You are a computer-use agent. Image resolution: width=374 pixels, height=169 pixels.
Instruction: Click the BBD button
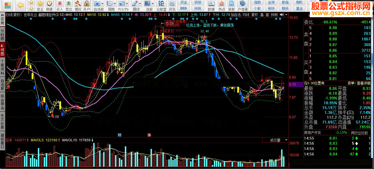pos(184,8)
